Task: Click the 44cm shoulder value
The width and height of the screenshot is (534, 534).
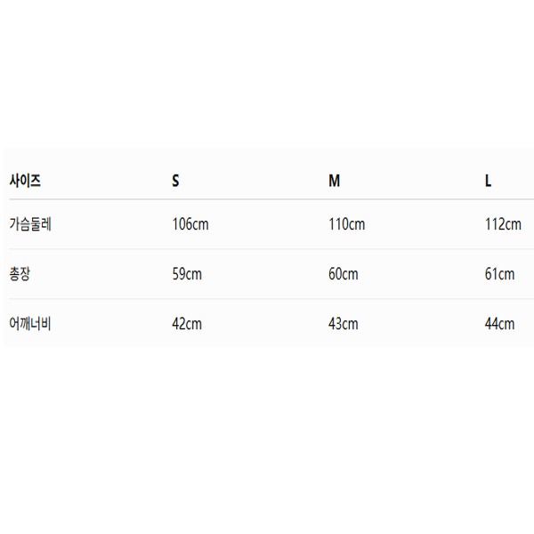Action: 499,324
